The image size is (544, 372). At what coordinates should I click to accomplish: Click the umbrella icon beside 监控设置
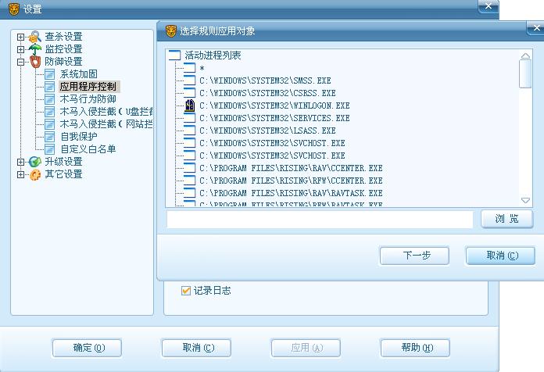point(35,49)
